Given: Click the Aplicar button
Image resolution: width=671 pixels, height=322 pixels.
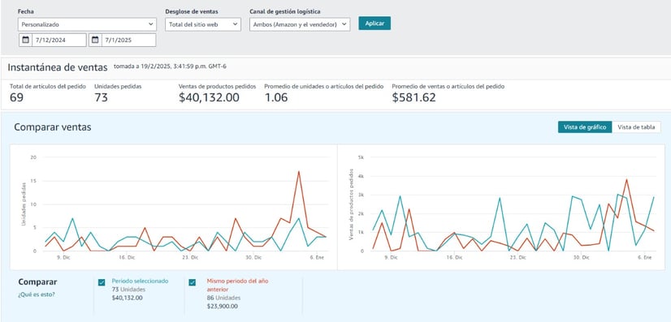Looking at the screenshot, I should 374,23.
